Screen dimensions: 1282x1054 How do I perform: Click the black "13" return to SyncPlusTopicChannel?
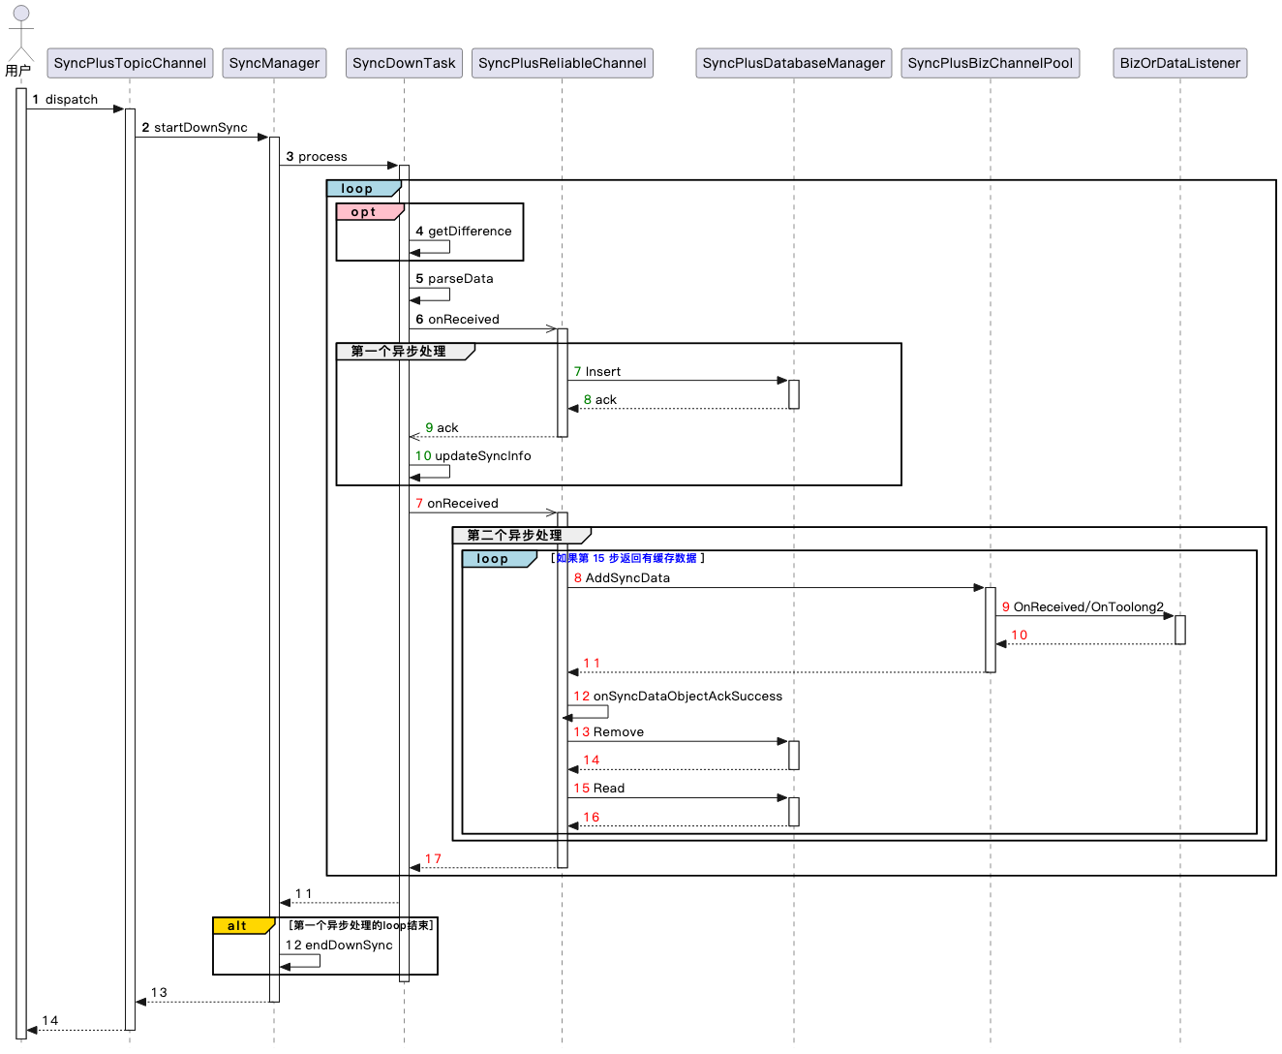click(159, 993)
